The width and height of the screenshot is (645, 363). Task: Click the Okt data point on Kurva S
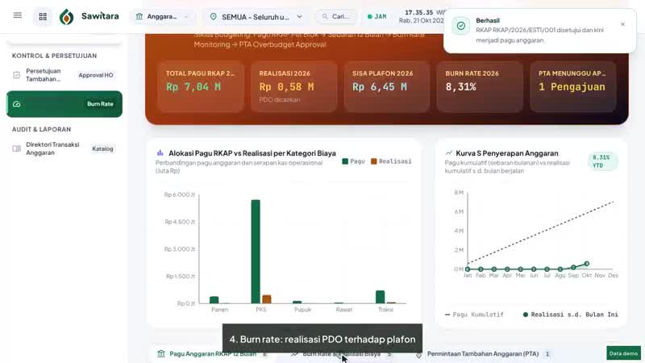click(x=587, y=264)
